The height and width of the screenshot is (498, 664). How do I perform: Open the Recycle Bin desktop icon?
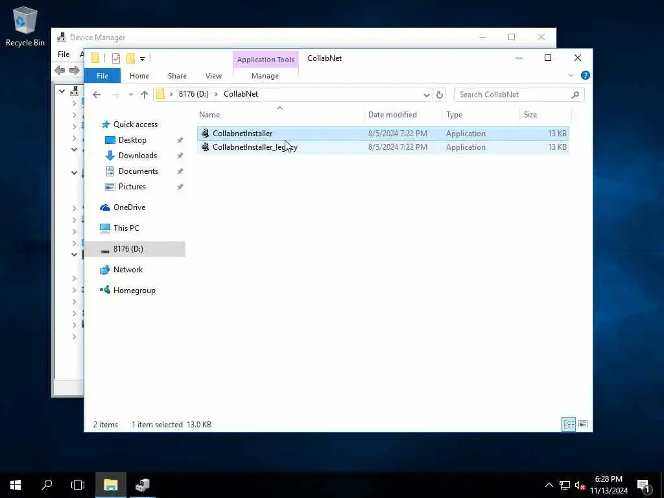(x=25, y=27)
